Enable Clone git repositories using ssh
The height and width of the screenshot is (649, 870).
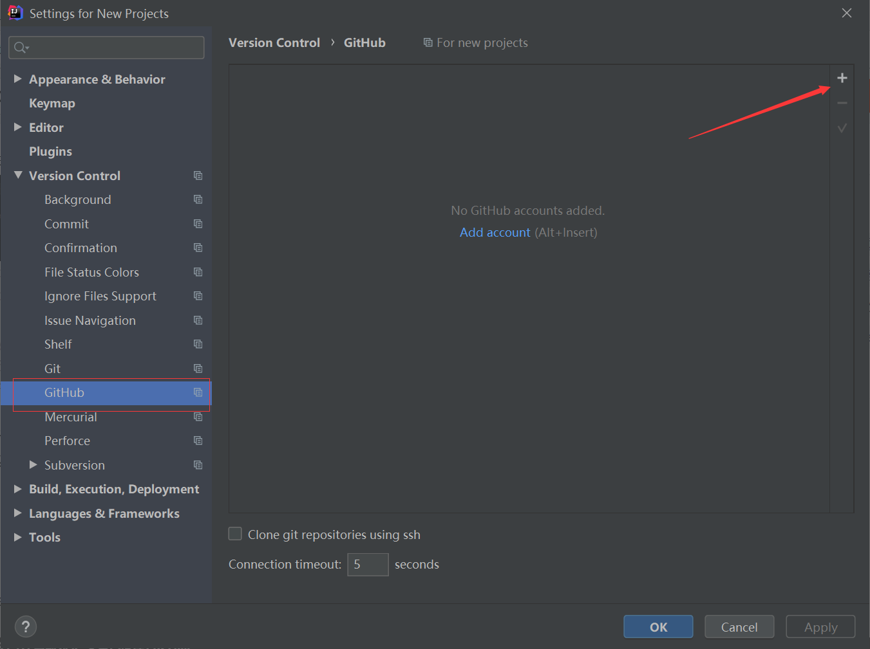[x=235, y=534]
